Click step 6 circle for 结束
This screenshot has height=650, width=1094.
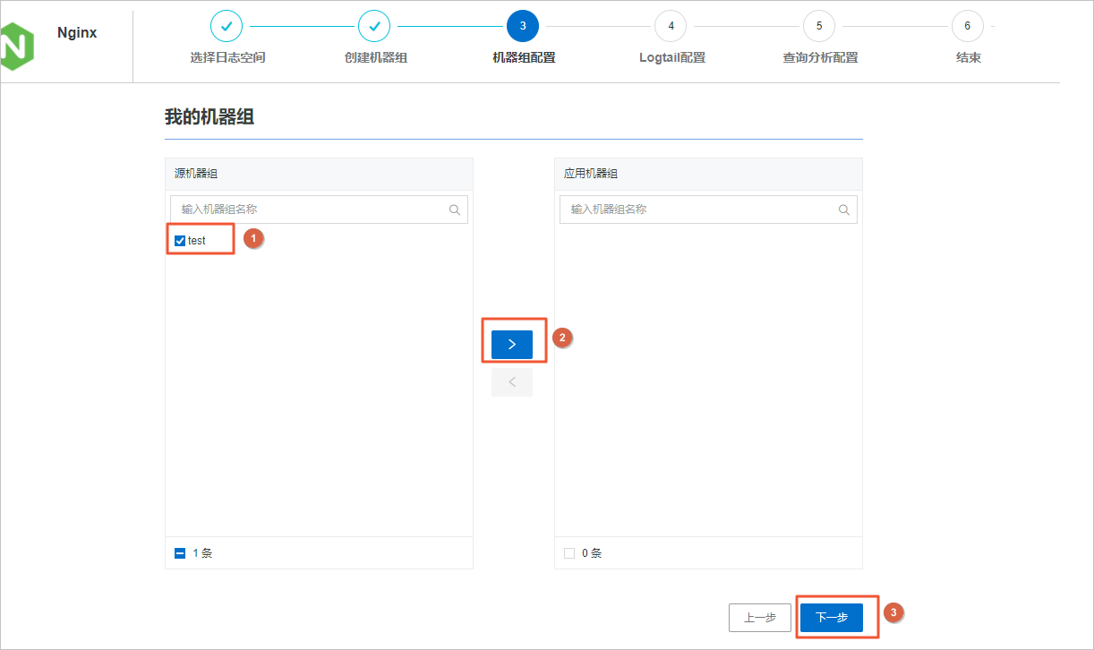(x=967, y=26)
